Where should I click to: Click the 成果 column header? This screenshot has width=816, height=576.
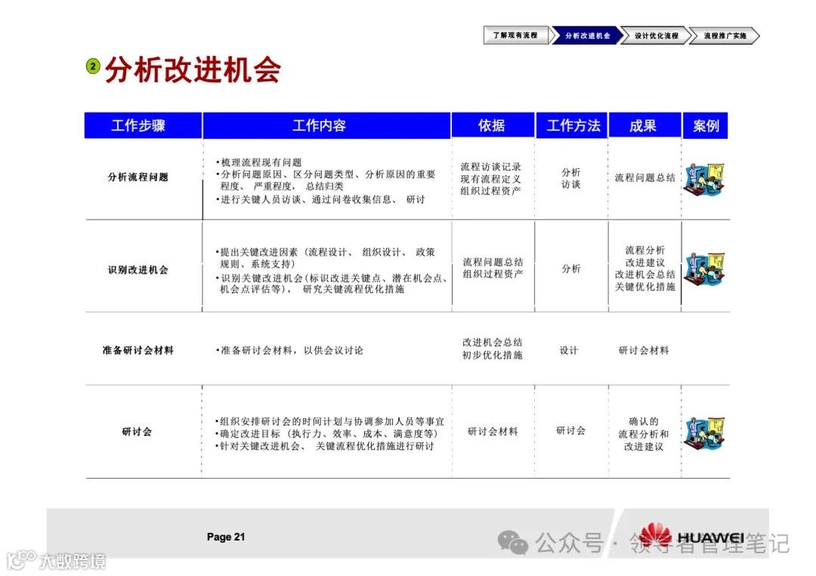pyautogui.click(x=644, y=125)
